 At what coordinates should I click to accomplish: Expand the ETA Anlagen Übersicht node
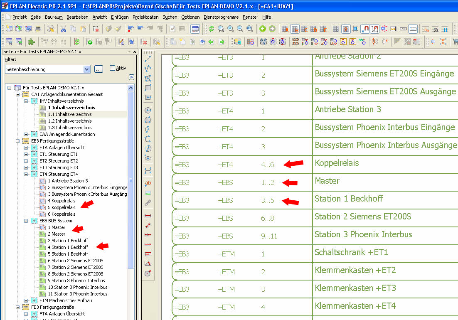pyautogui.click(x=26, y=148)
